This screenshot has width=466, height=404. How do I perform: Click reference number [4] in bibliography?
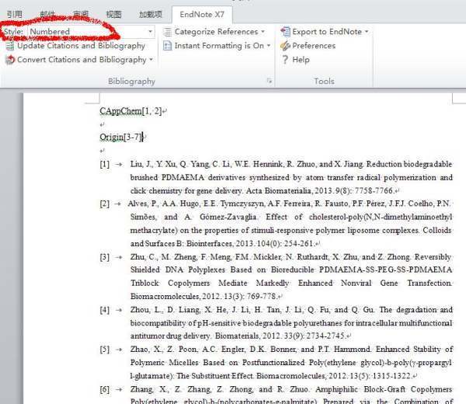(105, 310)
